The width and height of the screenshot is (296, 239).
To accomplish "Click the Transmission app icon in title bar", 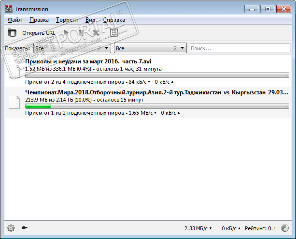I will tap(9, 9).
